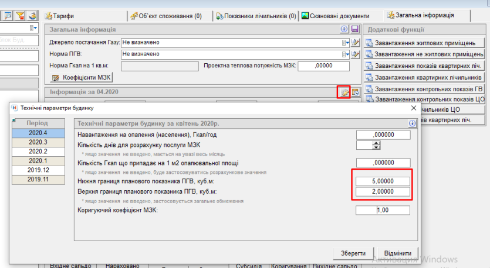Click edit icon beside Норма ПГВ field
Screen dimensions: 490x268
(354, 54)
